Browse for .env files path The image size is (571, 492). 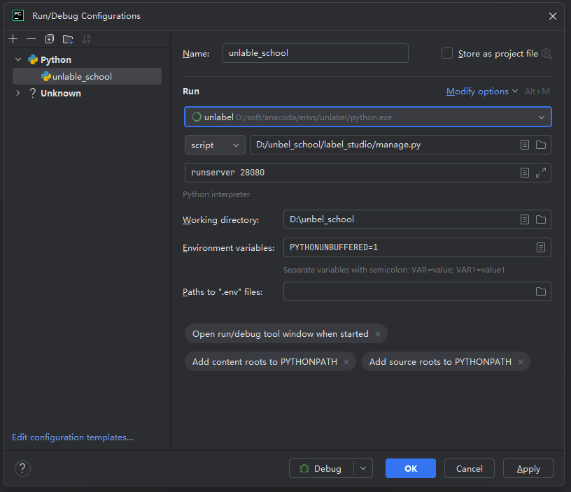point(541,291)
